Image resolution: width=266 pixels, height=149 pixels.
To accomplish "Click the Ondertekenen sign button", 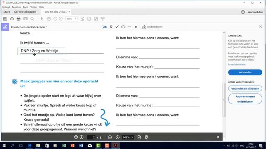I will 153,27.
